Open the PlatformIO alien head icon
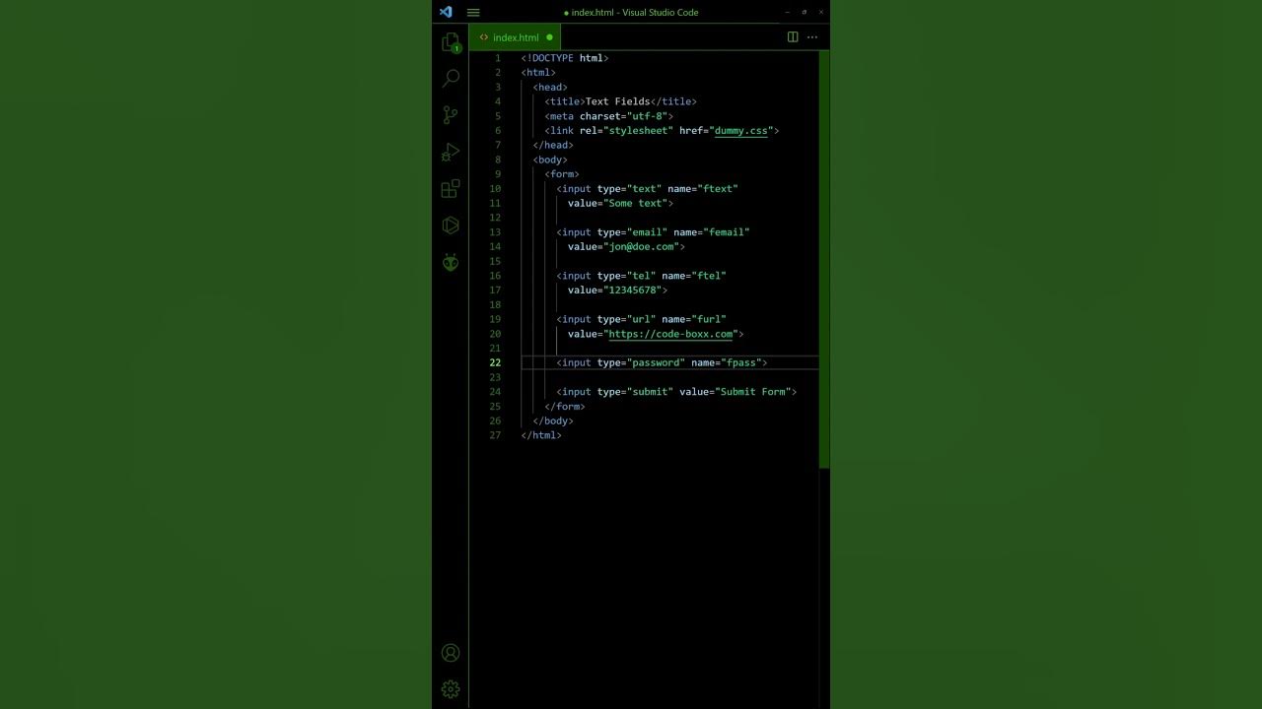 [x=451, y=262]
